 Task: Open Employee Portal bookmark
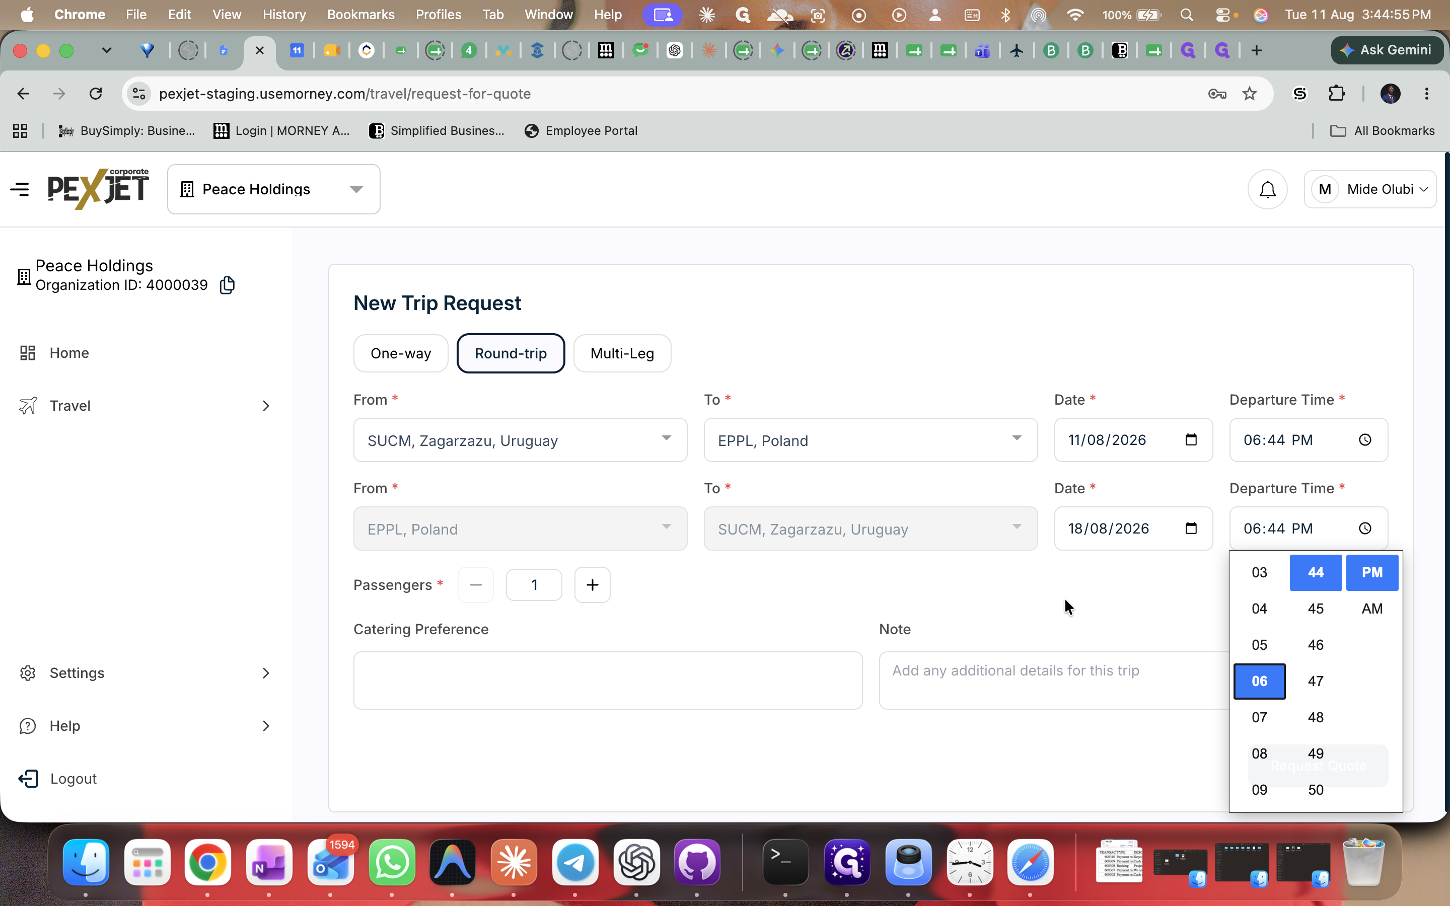pos(581,131)
